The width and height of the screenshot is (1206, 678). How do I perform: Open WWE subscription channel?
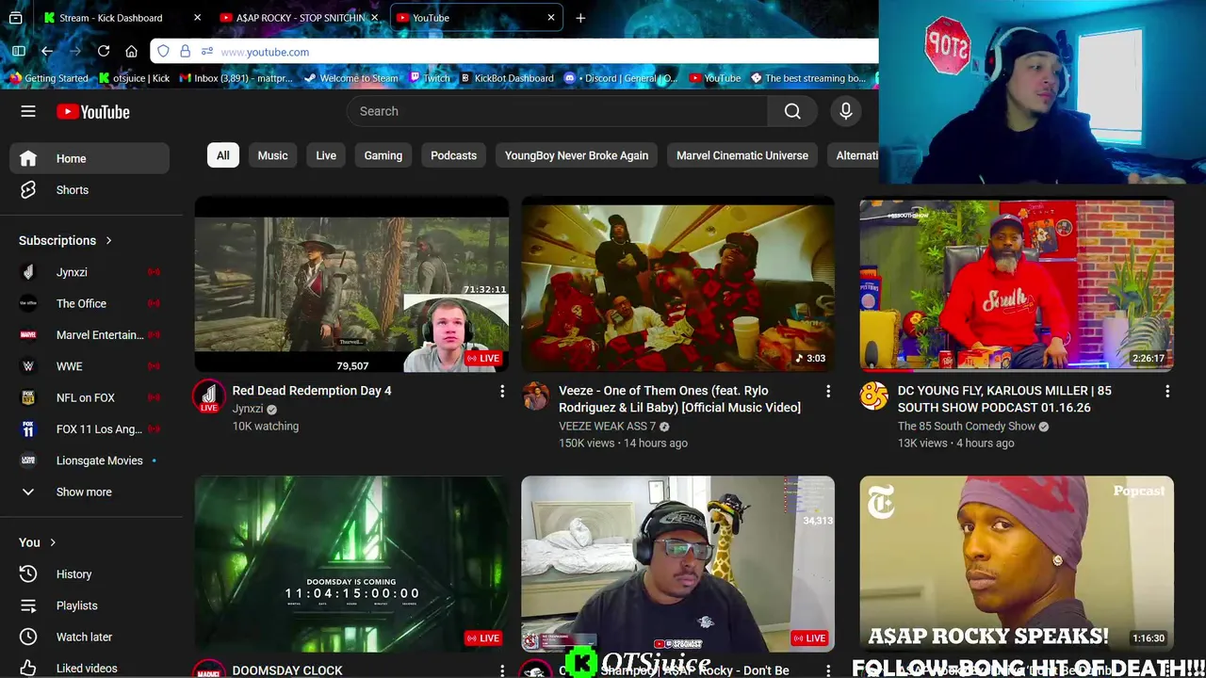pos(90,366)
